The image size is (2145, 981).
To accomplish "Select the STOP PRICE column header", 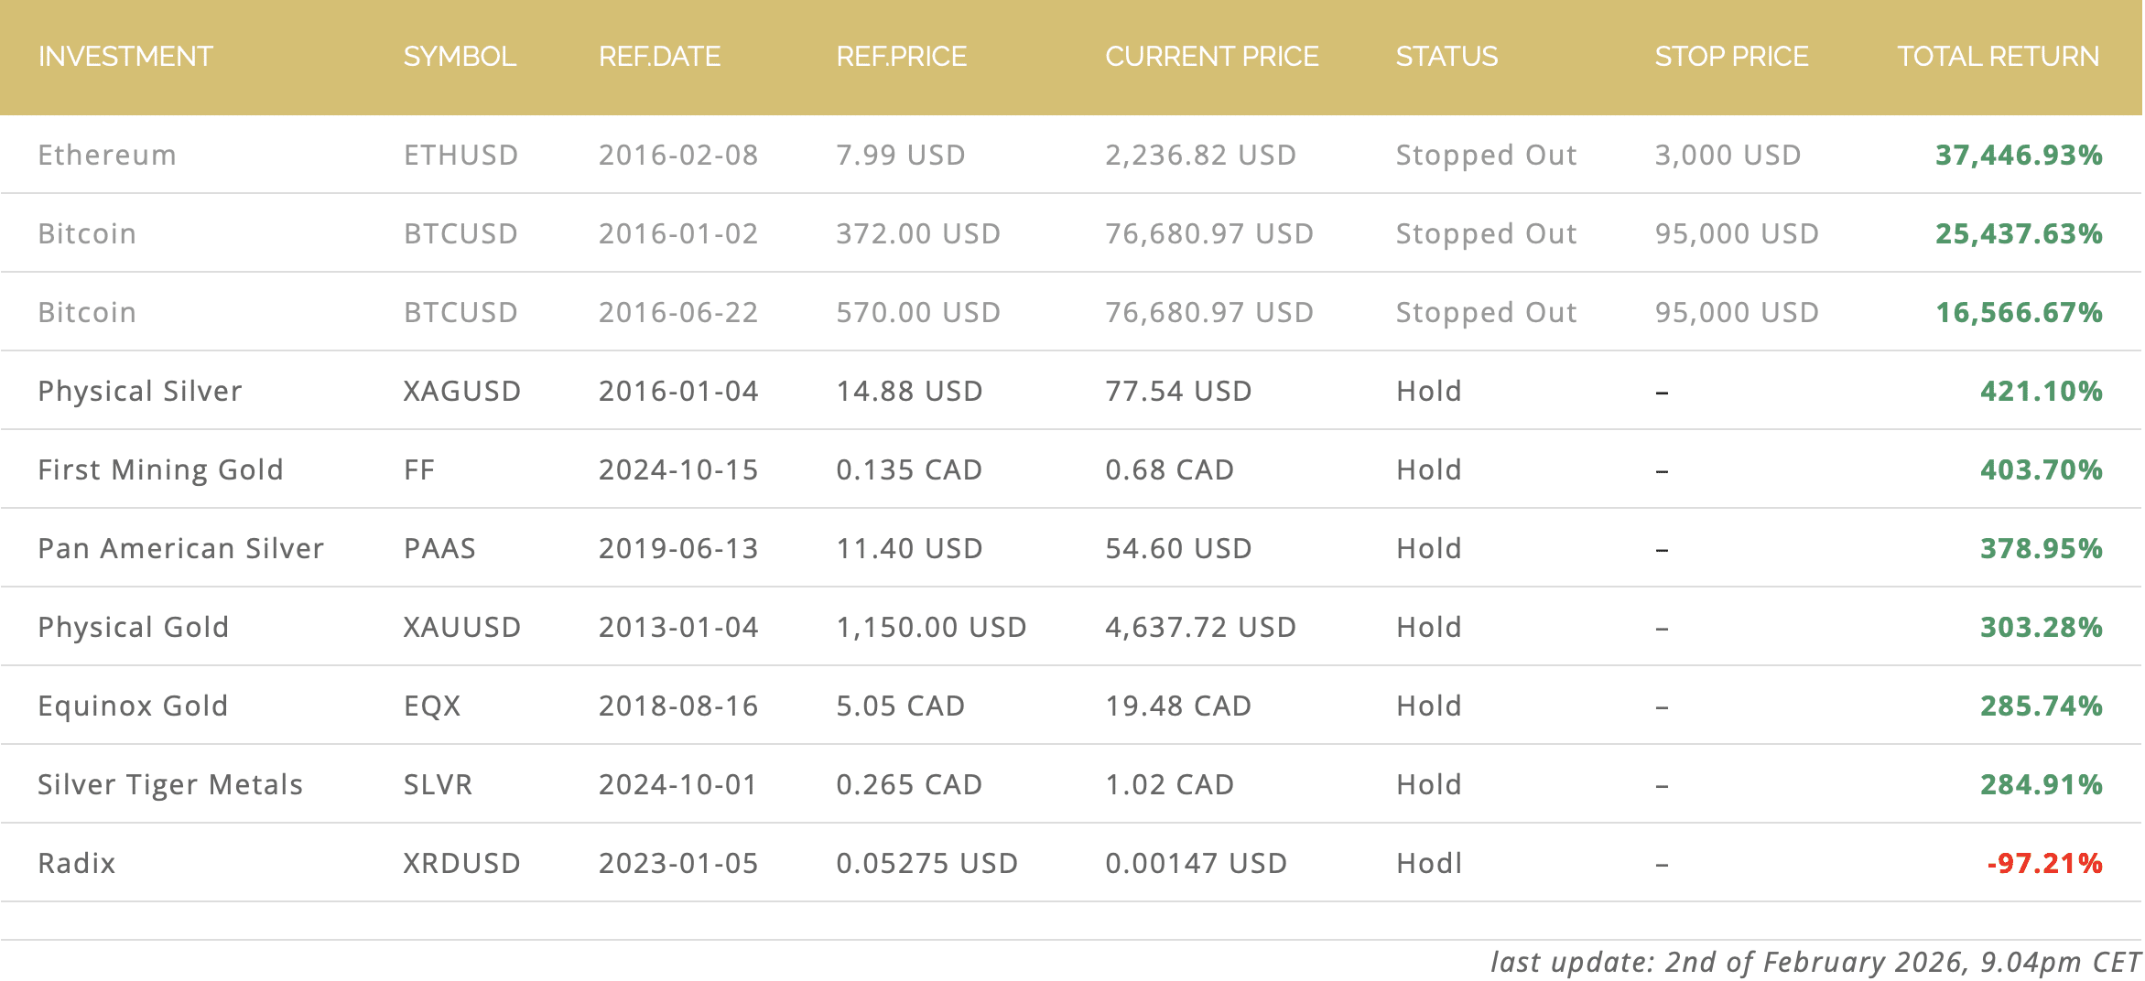I will 1730,57.
